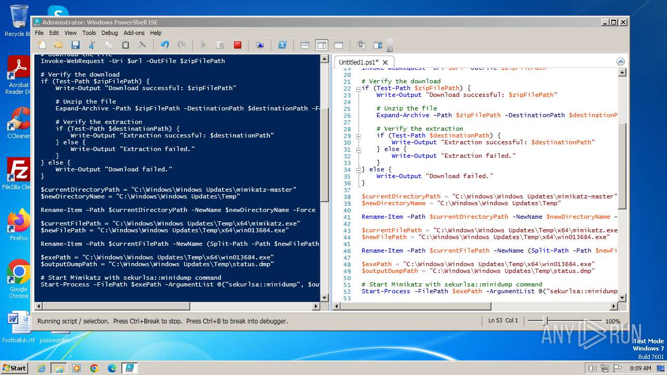Open New Remote PowerShell Tab icon
Screen dimensions: 667x375
pyautogui.click(x=260, y=45)
